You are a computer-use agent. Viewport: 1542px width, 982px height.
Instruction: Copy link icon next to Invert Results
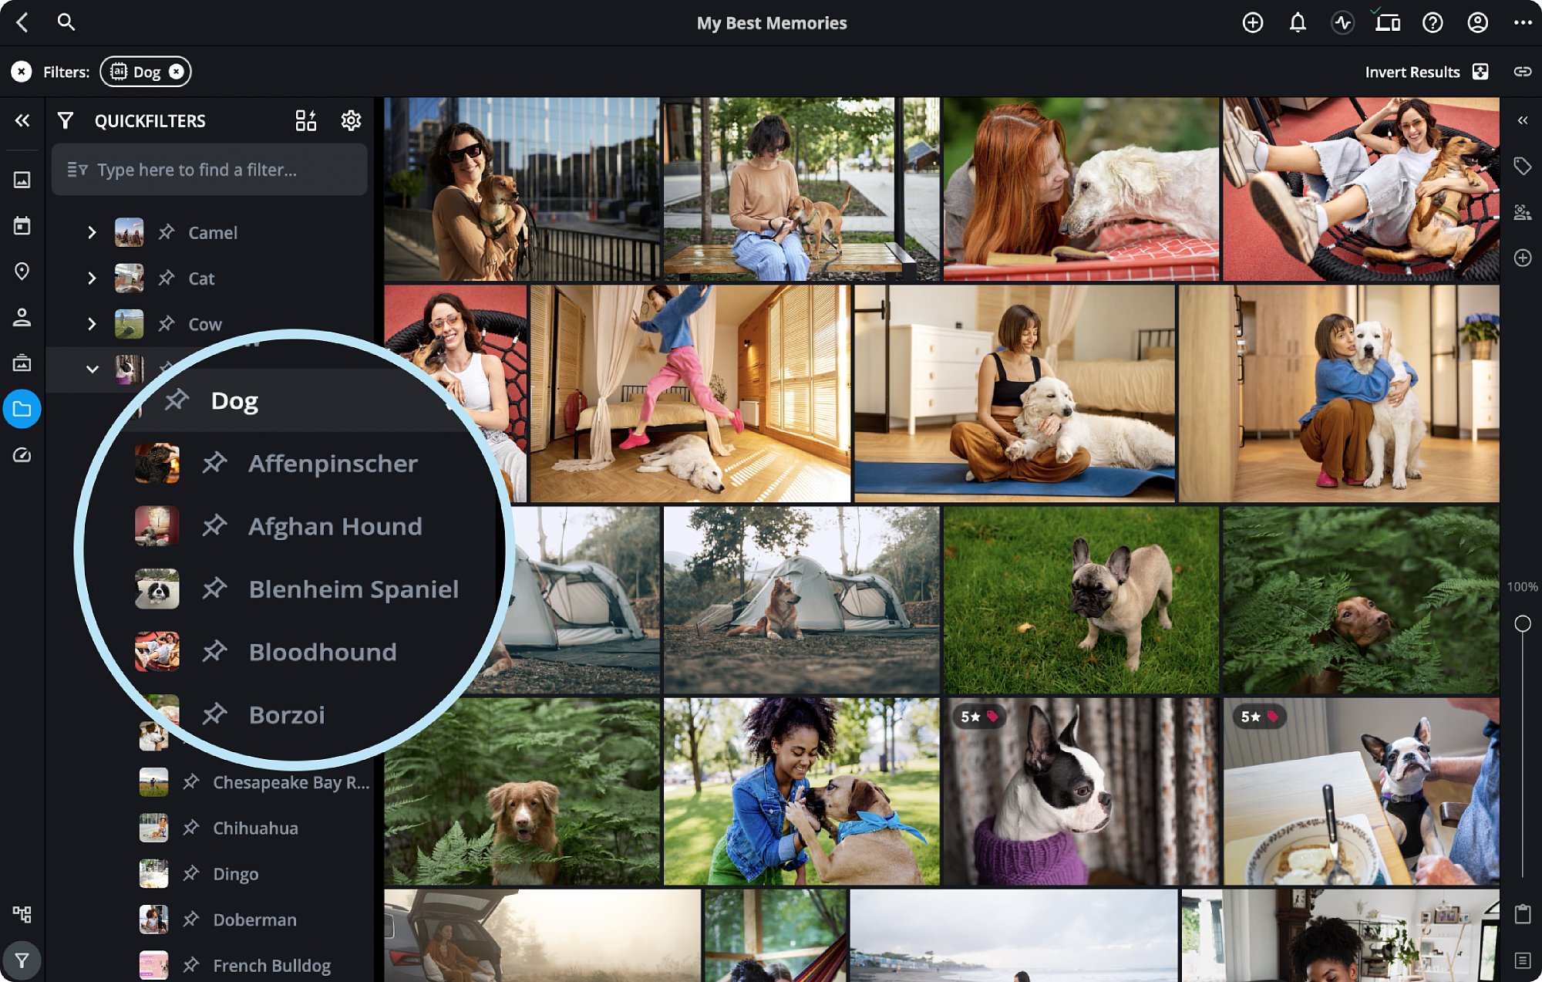coord(1522,72)
